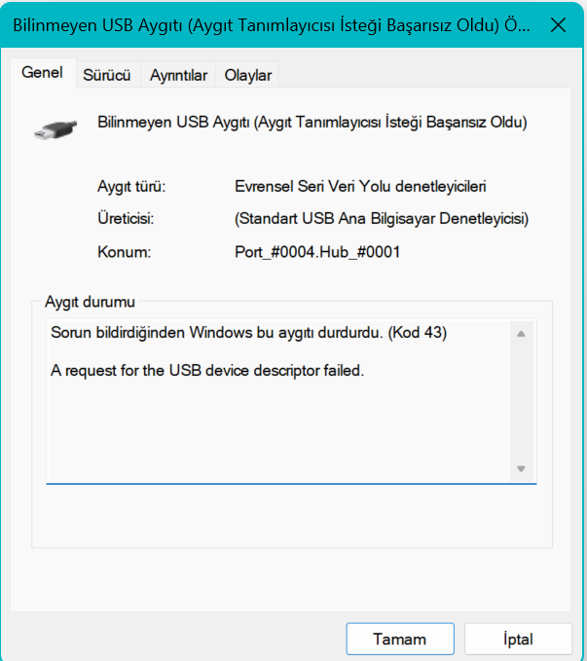Click the 'Konum:' label
Image resolution: width=587 pixels, height=661 pixels.
click(x=124, y=252)
